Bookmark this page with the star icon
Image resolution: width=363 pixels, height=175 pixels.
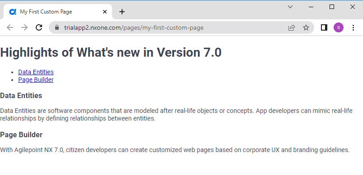(x=306, y=27)
